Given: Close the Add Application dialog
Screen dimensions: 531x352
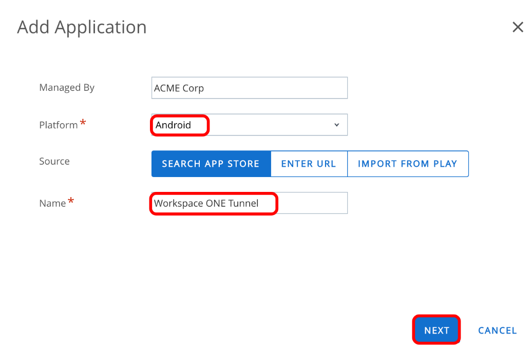Looking at the screenshot, I should click(x=518, y=27).
